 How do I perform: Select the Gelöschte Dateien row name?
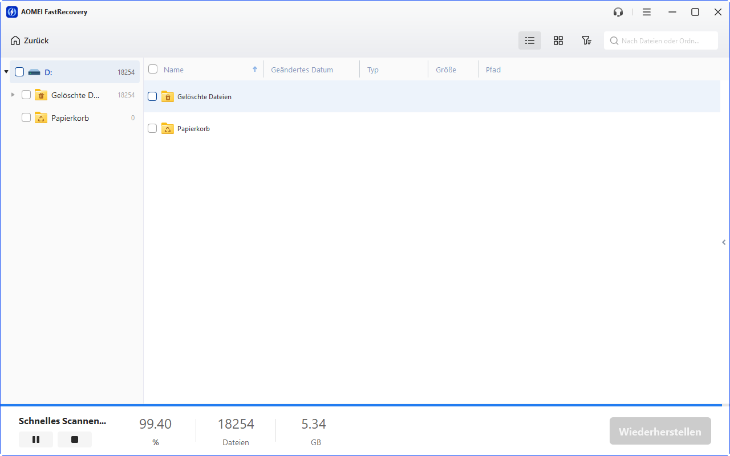204,97
